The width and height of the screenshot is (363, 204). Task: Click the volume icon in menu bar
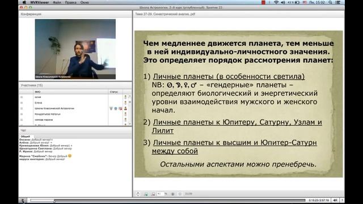283,2
